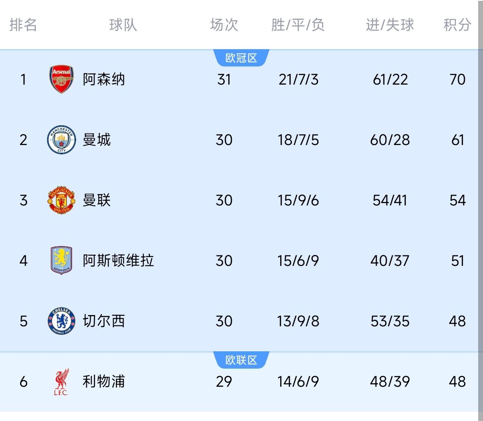Click the Liverpool club crest
The height and width of the screenshot is (421, 483).
tap(62, 382)
